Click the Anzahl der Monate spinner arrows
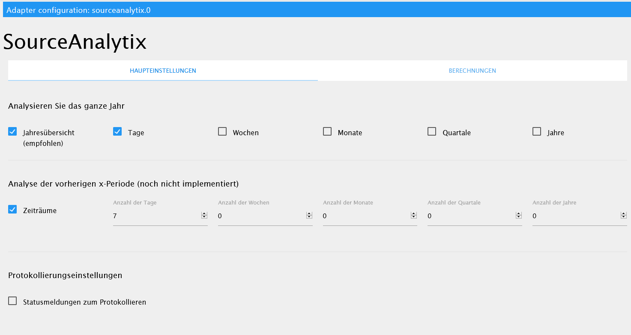The height and width of the screenshot is (335, 631). [414, 216]
